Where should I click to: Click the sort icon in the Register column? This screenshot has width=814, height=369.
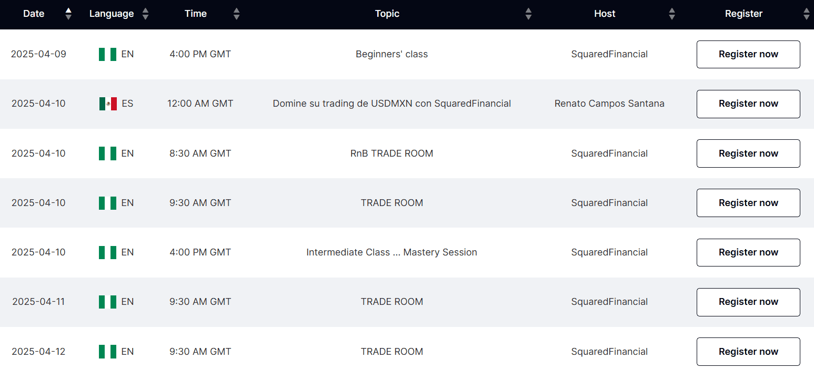click(x=807, y=14)
